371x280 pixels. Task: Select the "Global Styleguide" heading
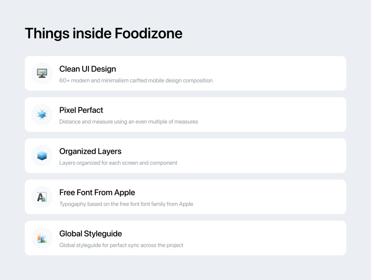pyautogui.click(x=90, y=234)
